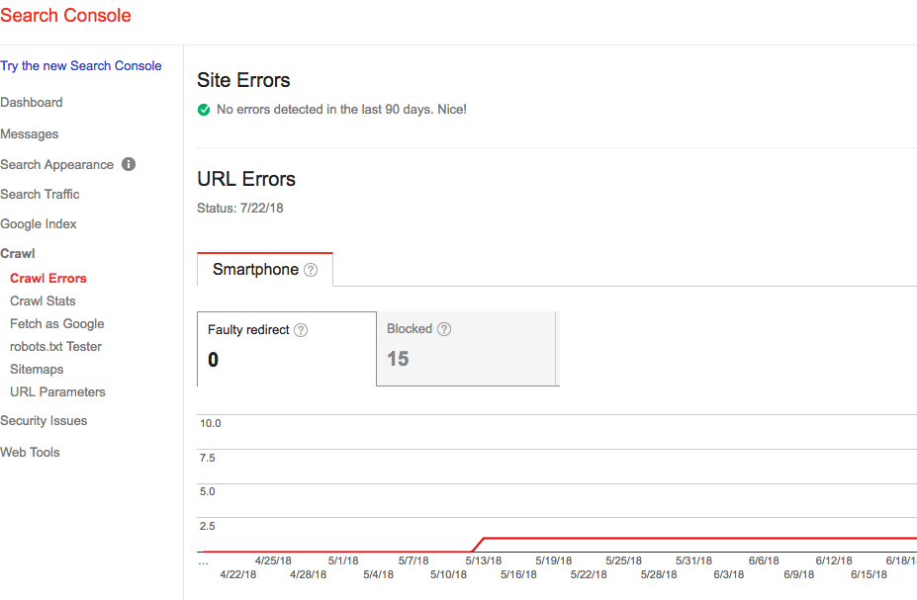Select the Blocked errors card showing 15
The image size is (917, 600).
pyautogui.click(x=465, y=348)
